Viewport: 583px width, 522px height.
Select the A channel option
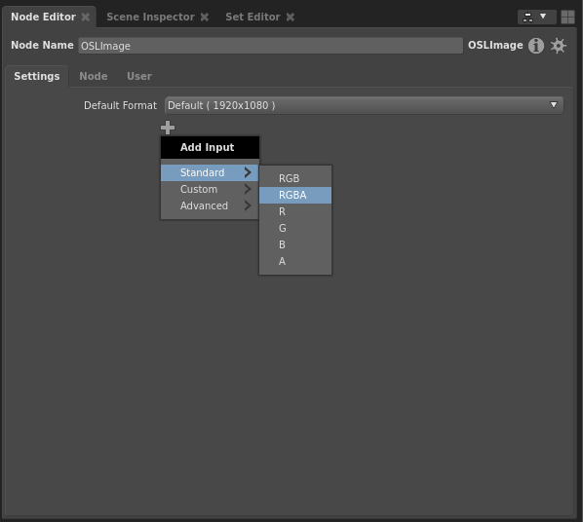pos(295,261)
